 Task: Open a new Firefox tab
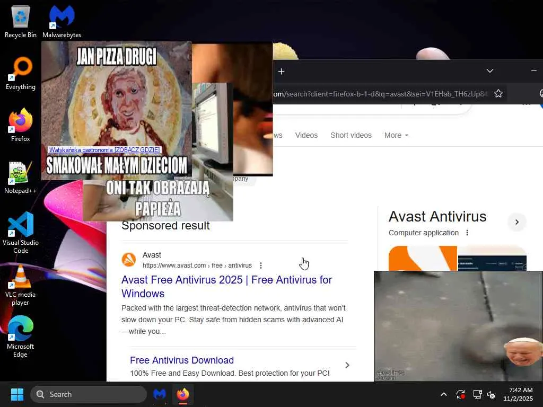click(281, 72)
